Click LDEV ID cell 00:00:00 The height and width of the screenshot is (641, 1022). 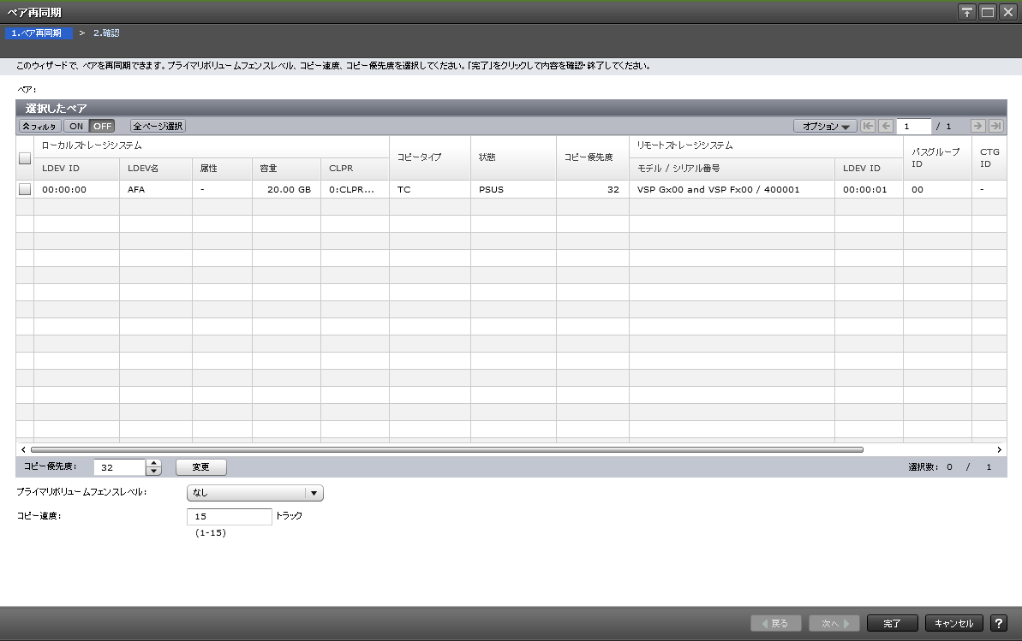[76, 190]
